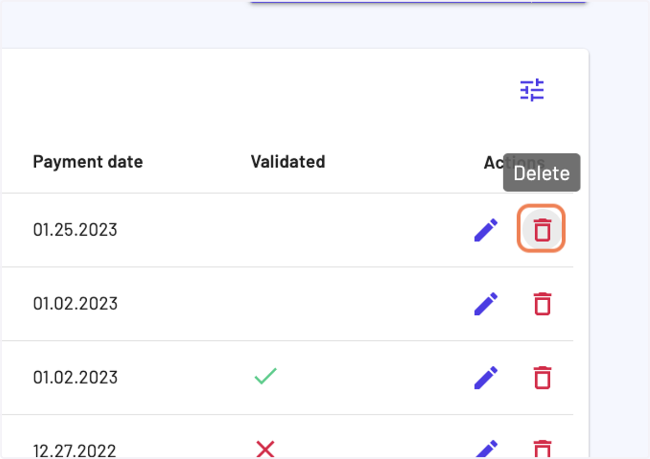Delete the unvalidated 01.02.2023 payment

click(542, 303)
